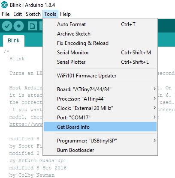Viewport: 175px width, 178px height.
Task: Expand the Clock External 20 MHz submenu
Action: pos(100,108)
